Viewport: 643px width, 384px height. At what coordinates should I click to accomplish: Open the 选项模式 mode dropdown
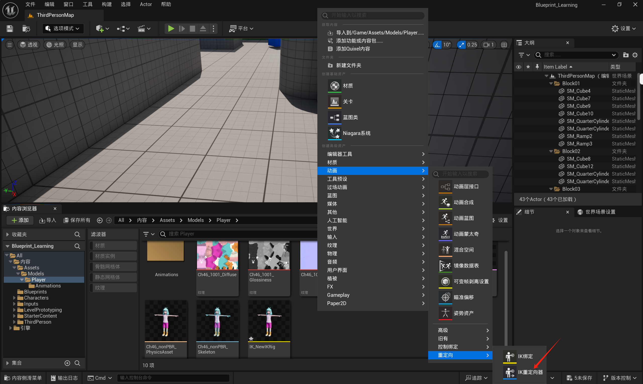(63, 28)
